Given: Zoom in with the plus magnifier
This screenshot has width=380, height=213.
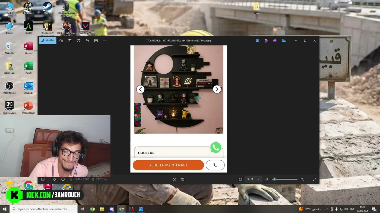Looking at the screenshot, I should tap(302, 179).
